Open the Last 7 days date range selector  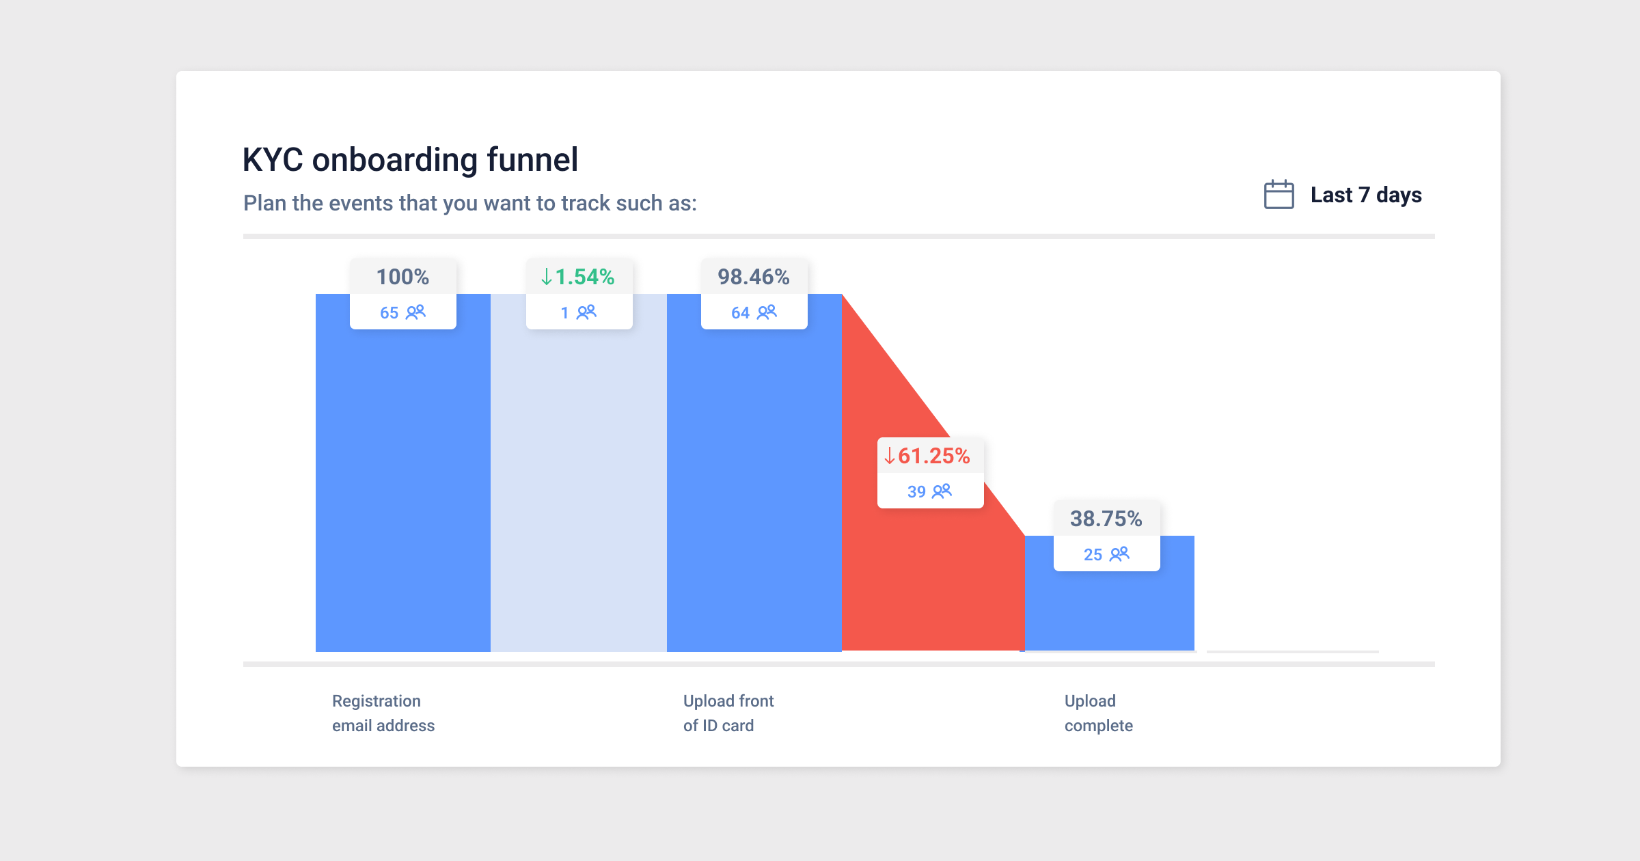(x=1365, y=195)
